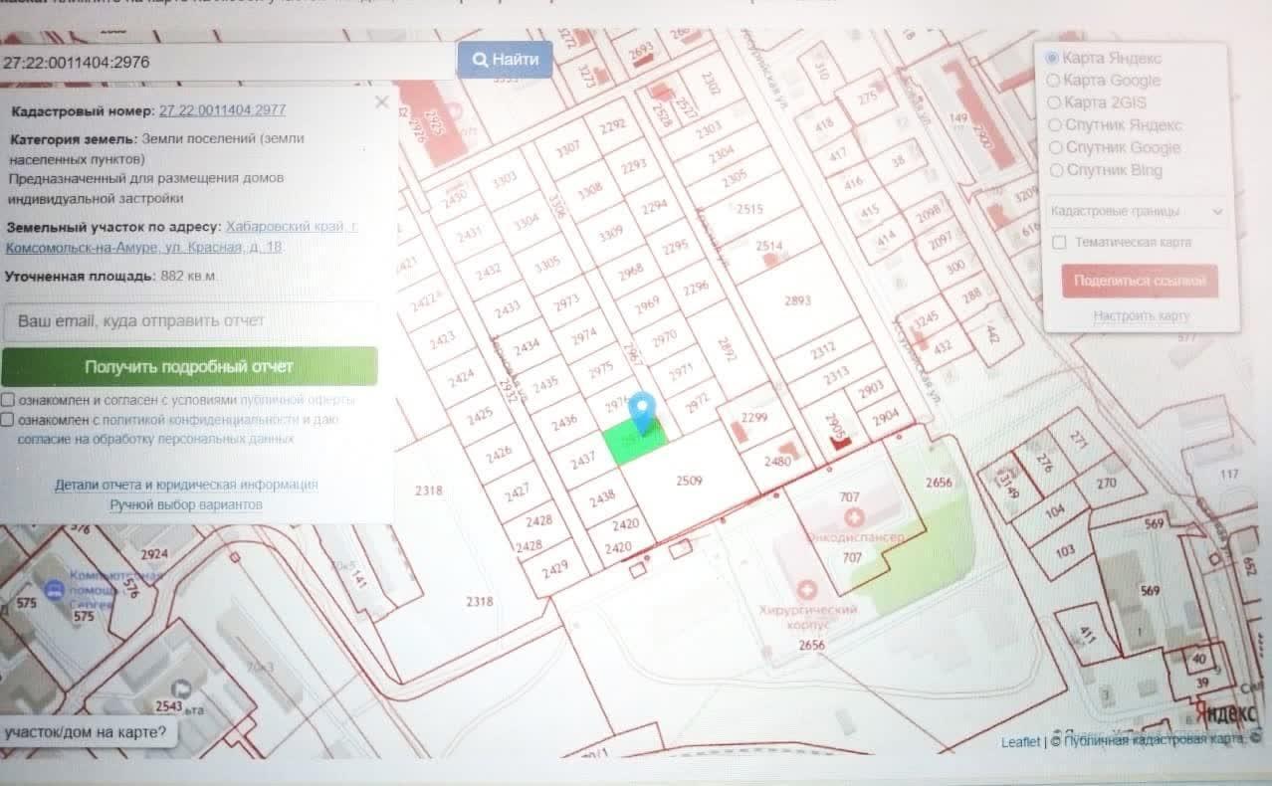
Task: Open Детали отчета и юридическая информация link
Action: (186, 485)
